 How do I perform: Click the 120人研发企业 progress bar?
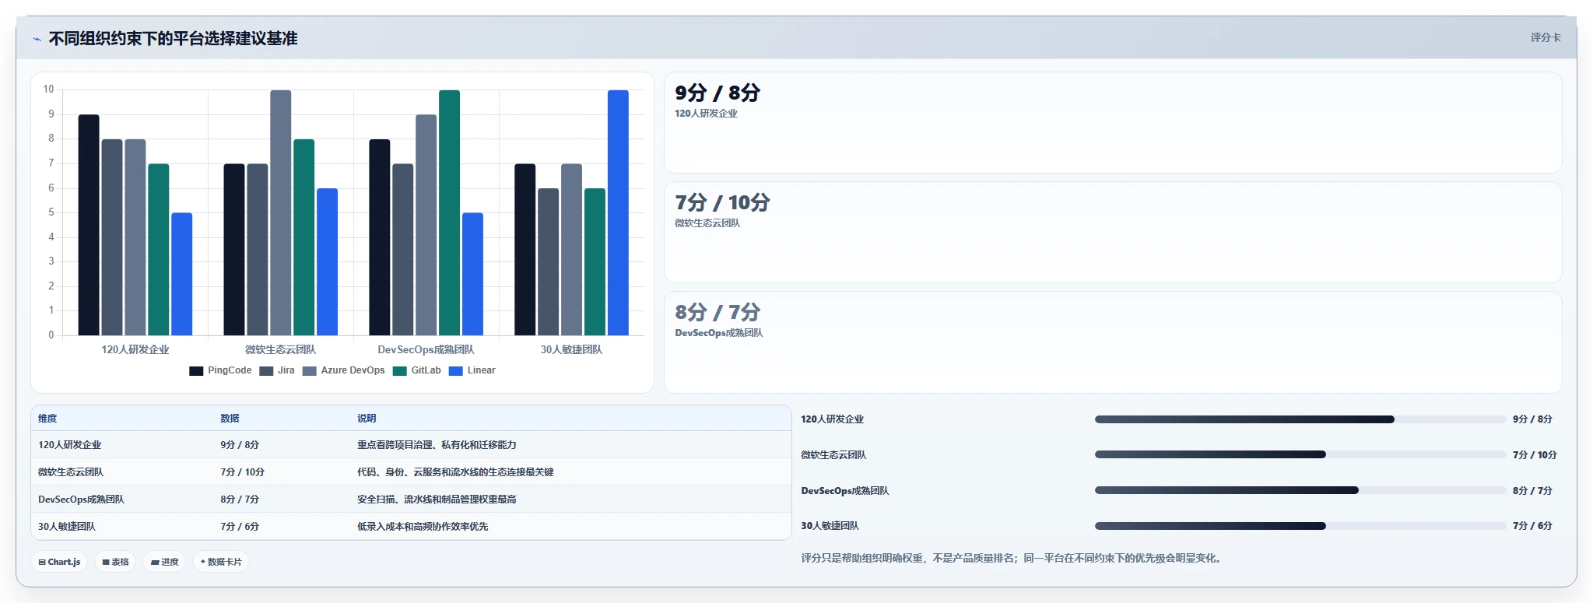[x=1300, y=419]
